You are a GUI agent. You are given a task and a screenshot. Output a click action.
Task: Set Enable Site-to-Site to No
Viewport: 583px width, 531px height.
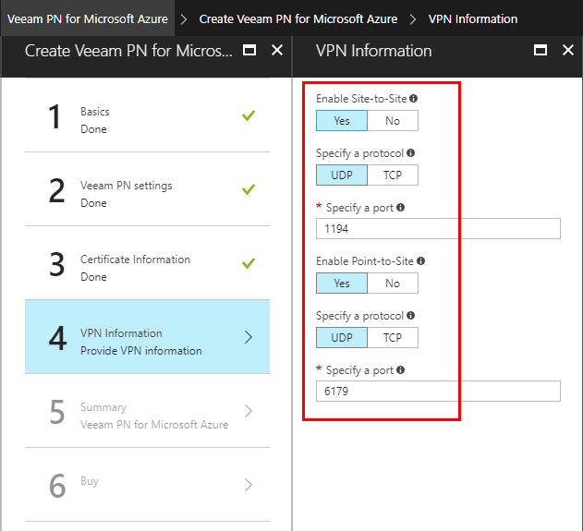point(393,121)
